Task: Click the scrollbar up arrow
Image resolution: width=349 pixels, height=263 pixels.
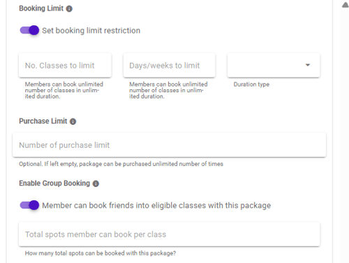Action: point(346,5)
